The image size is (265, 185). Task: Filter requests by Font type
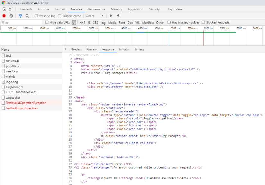[x=122, y=22]
